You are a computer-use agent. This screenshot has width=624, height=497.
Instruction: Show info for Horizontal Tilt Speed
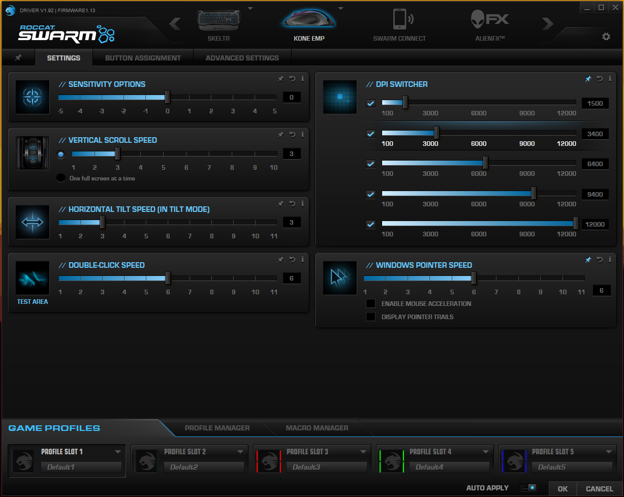303,204
